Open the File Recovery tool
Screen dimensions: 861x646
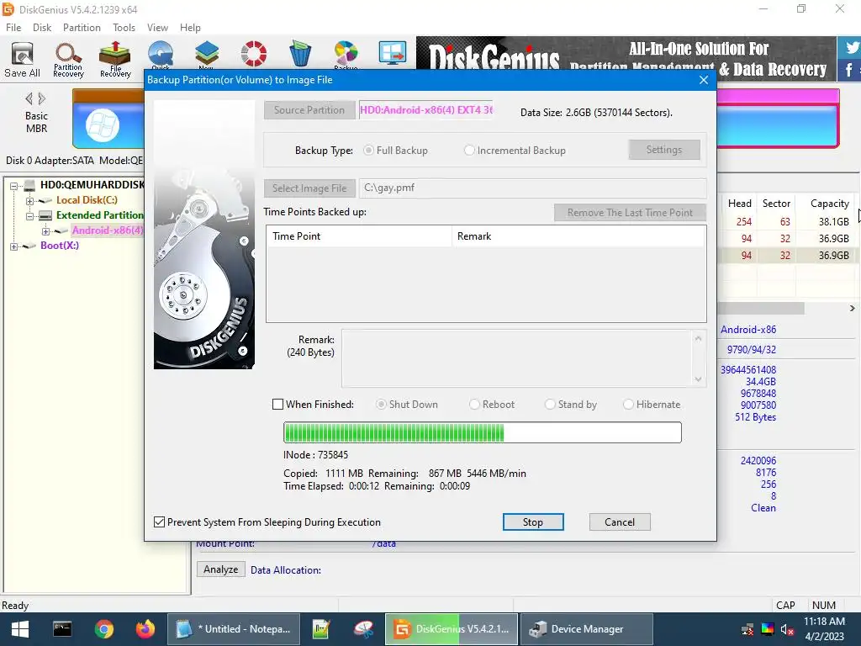tap(114, 60)
